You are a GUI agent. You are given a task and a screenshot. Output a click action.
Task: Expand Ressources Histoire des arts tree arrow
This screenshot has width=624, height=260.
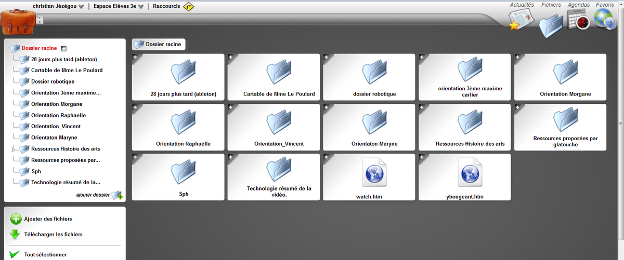[13, 149]
